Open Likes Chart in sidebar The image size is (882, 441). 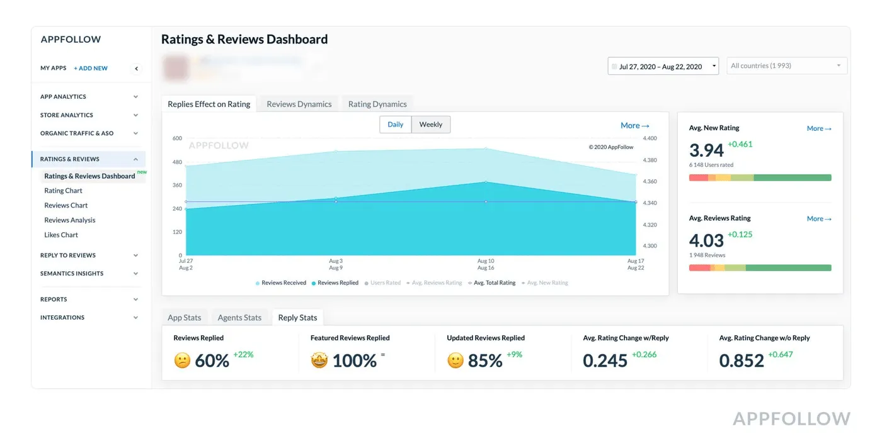61,235
